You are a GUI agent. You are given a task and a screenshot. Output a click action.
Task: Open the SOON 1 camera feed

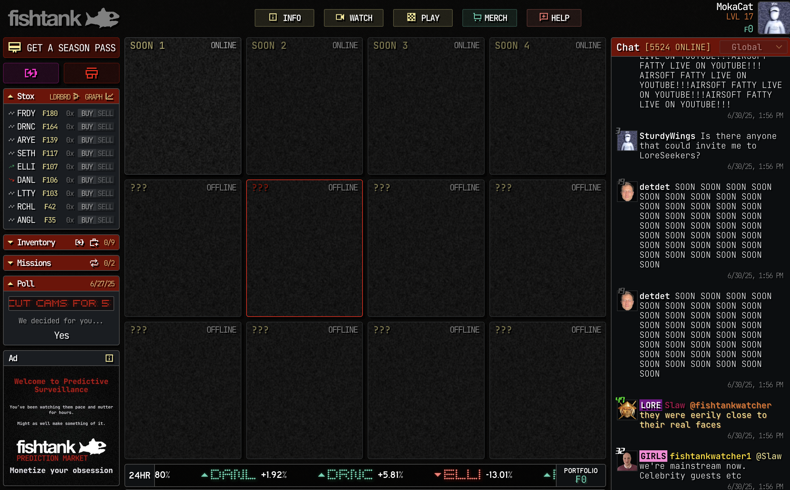click(183, 106)
